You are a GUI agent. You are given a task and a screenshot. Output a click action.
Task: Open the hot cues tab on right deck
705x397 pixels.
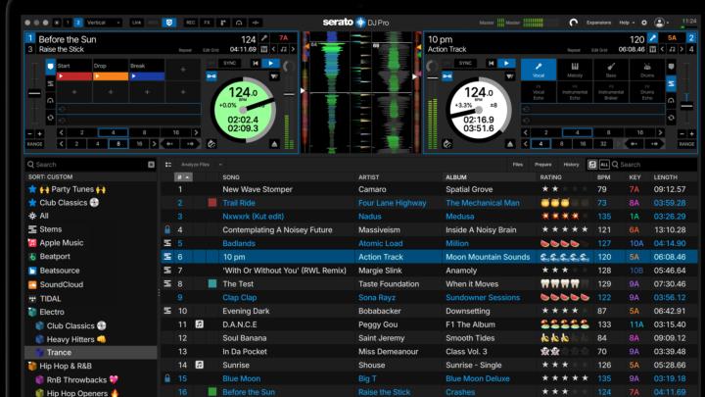click(x=671, y=67)
